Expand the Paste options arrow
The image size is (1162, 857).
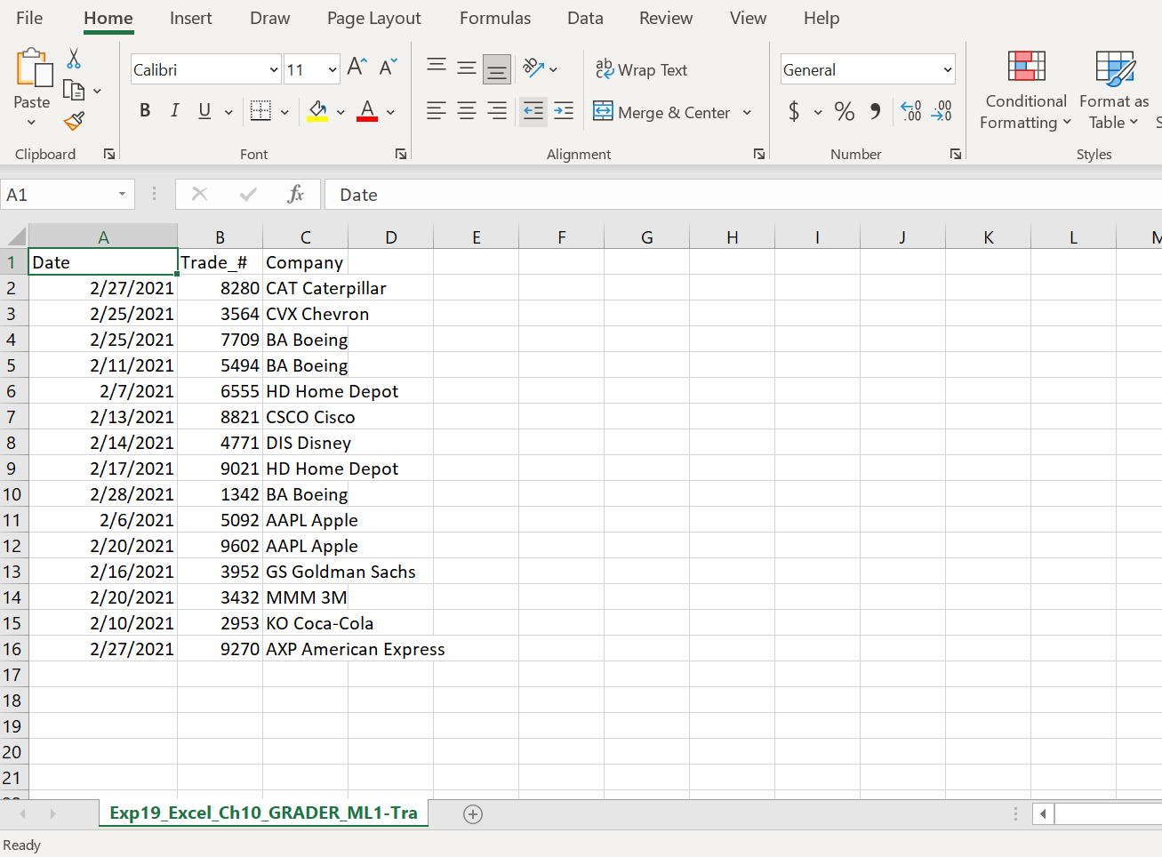[32, 123]
